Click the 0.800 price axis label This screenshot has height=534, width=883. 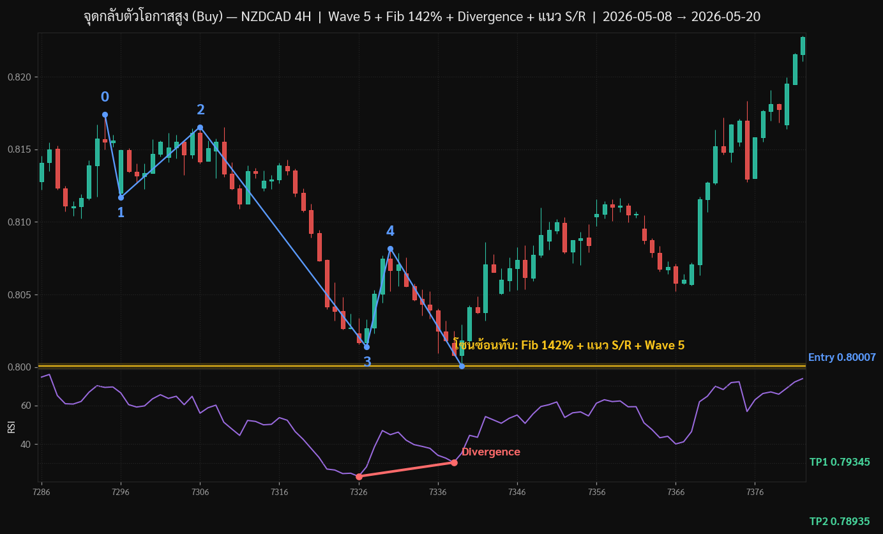pos(19,367)
